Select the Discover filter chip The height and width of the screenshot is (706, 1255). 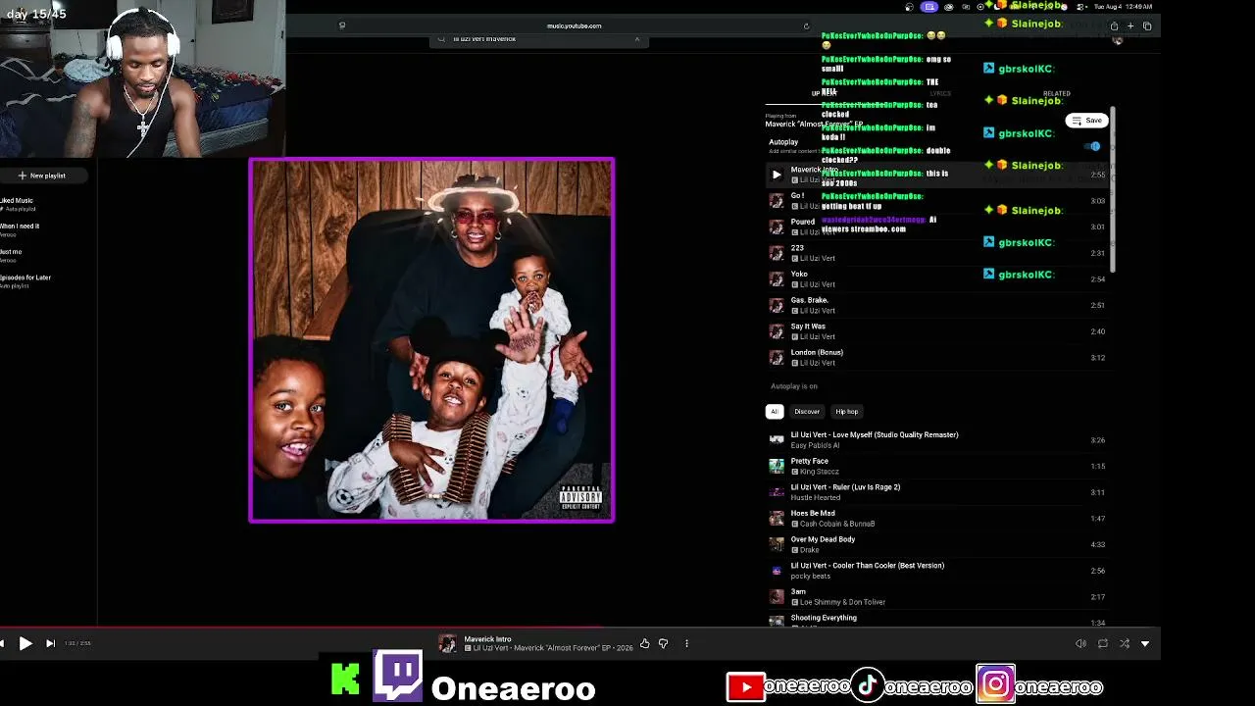(807, 412)
